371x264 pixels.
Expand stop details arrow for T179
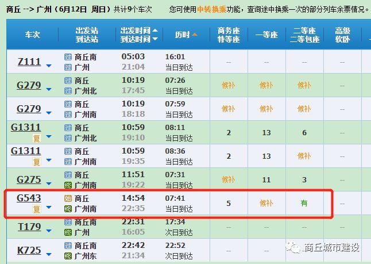(x=49, y=231)
